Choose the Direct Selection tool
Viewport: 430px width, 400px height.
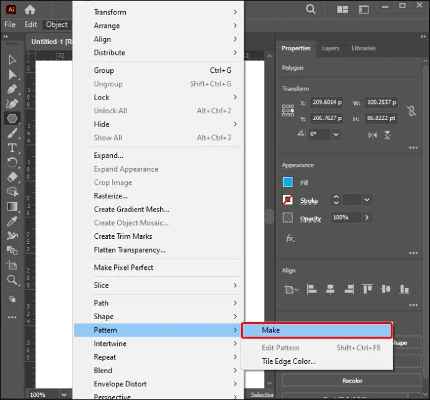tap(12, 75)
